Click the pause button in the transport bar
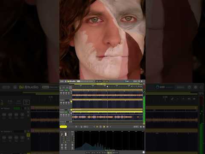The width and height of the screenshot is (205, 154). tap(100, 127)
